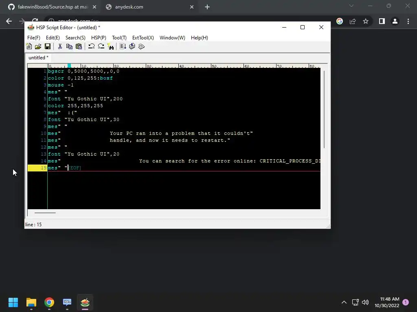Open Google Chrome from the taskbar
This screenshot has height=312, width=417.
49,302
